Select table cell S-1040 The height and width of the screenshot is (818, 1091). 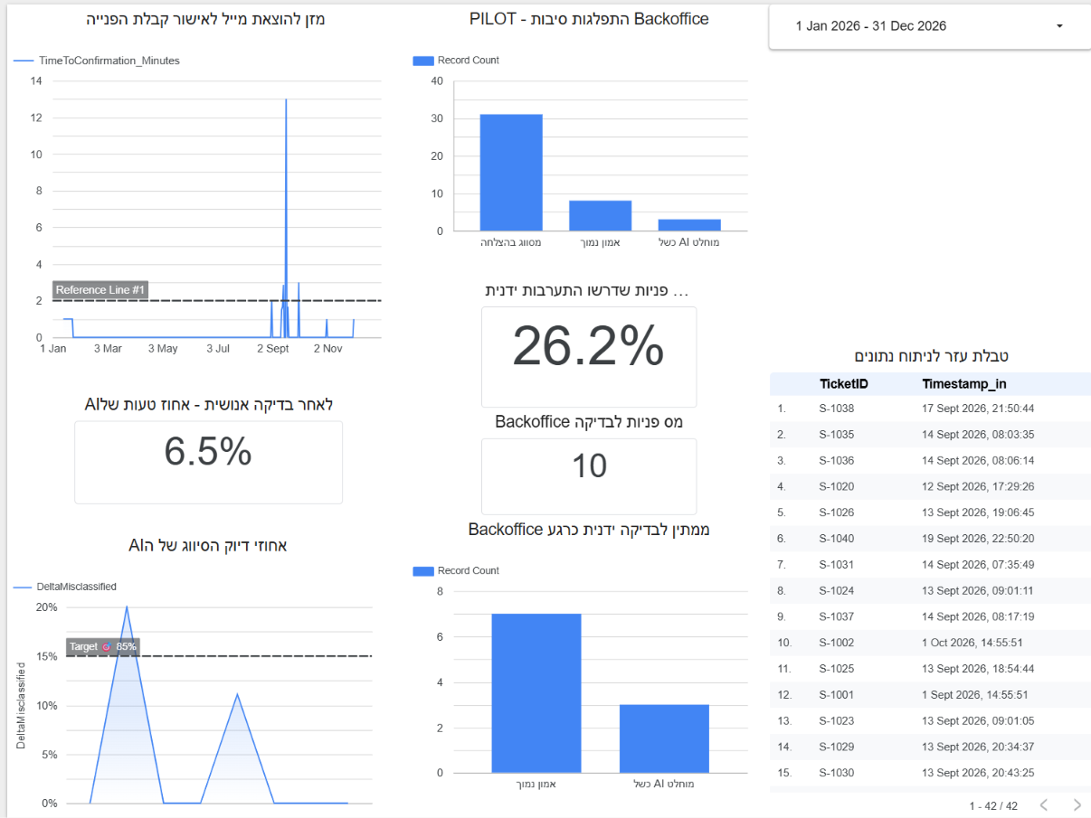coord(836,539)
